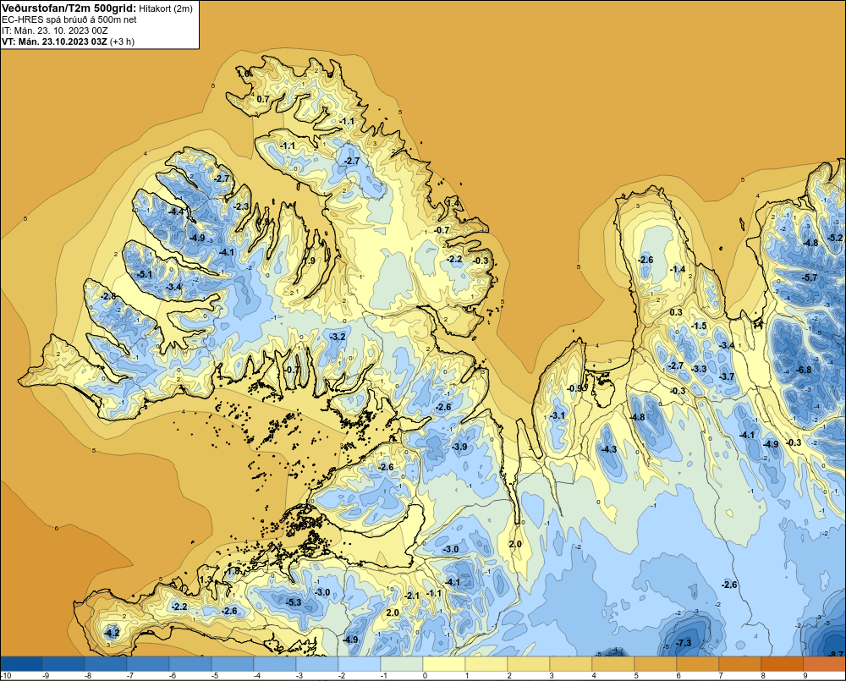Click the -2.1 temperature label
Screen dimensions: 846x681
pyautogui.click(x=412, y=596)
